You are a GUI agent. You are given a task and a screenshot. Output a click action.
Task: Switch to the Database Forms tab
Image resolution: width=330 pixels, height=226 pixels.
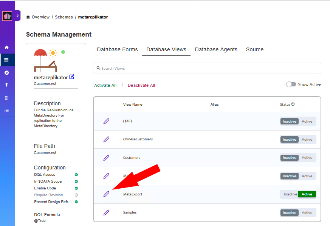[117, 49]
